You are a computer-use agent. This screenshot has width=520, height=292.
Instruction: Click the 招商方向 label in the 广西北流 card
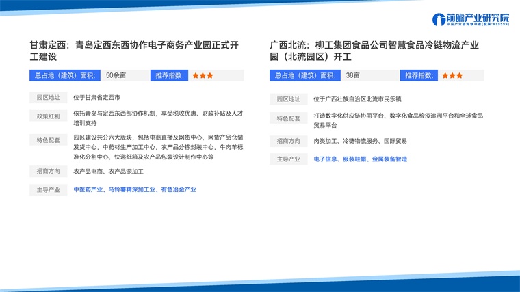pos(289,141)
